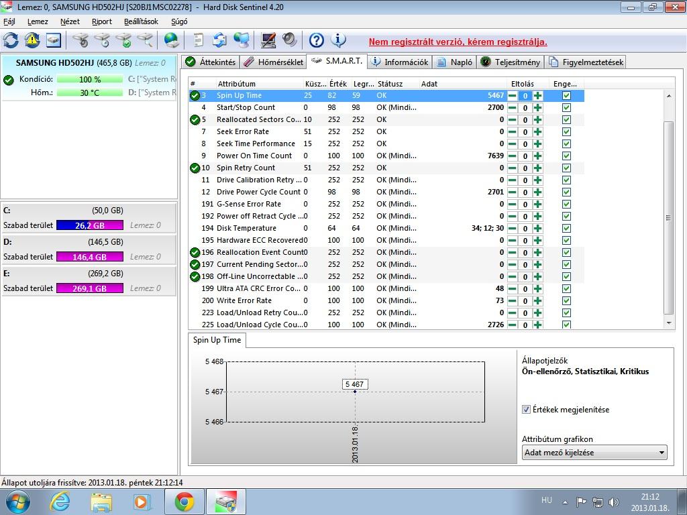
Task: Click the E: drive free space bar
Action: point(90,288)
